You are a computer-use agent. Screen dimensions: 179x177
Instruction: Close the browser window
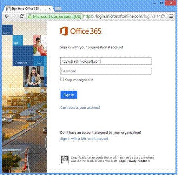tap(171, 3)
